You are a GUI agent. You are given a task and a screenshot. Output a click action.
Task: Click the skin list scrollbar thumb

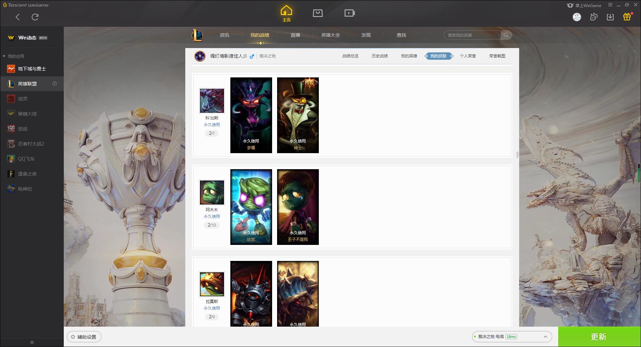pyautogui.click(x=517, y=154)
